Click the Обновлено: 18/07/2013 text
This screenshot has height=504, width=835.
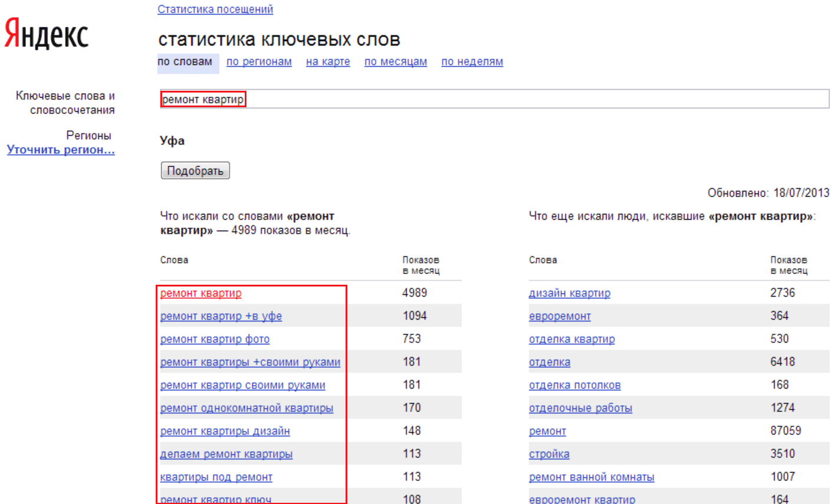tap(768, 193)
